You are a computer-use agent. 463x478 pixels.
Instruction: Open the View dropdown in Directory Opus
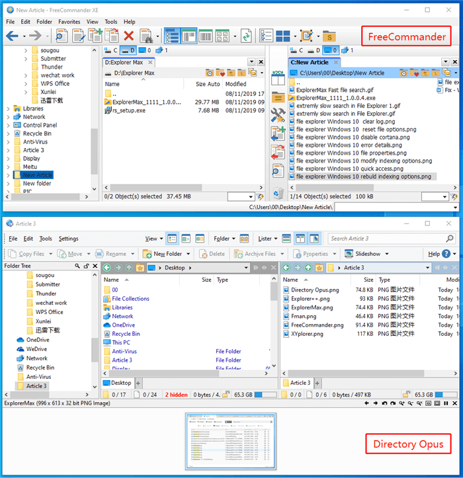tap(153, 239)
